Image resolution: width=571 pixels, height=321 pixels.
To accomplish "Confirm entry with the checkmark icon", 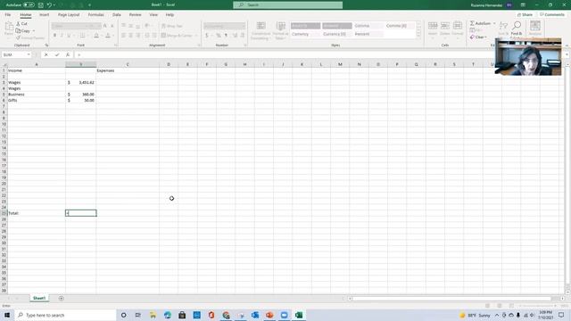I will point(57,54).
